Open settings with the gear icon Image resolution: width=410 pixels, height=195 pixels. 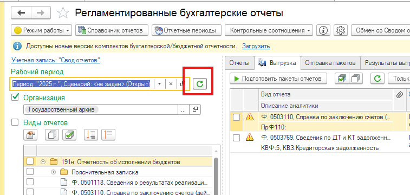pyautogui.click(x=340, y=30)
